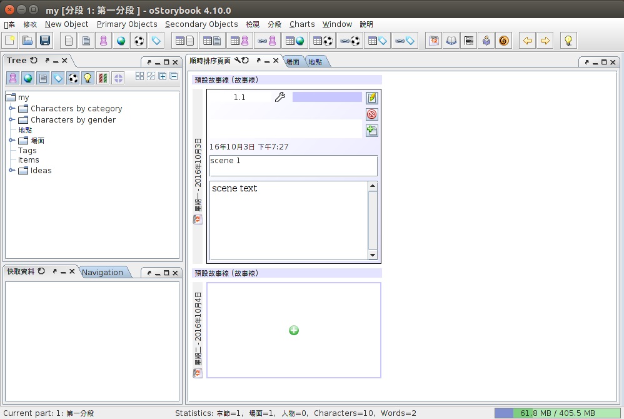Refresh the Tree panel

point(34,61)
